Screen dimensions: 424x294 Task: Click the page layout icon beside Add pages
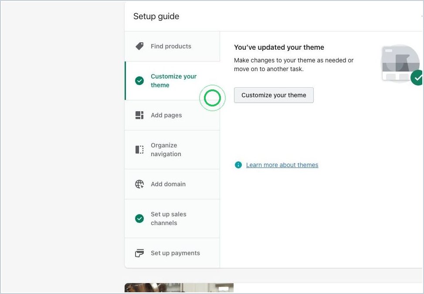(x=139, y=115)
